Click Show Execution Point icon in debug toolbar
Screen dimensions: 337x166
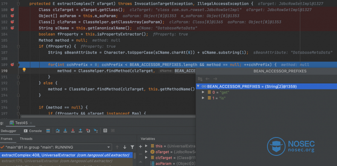pos(48,131)
